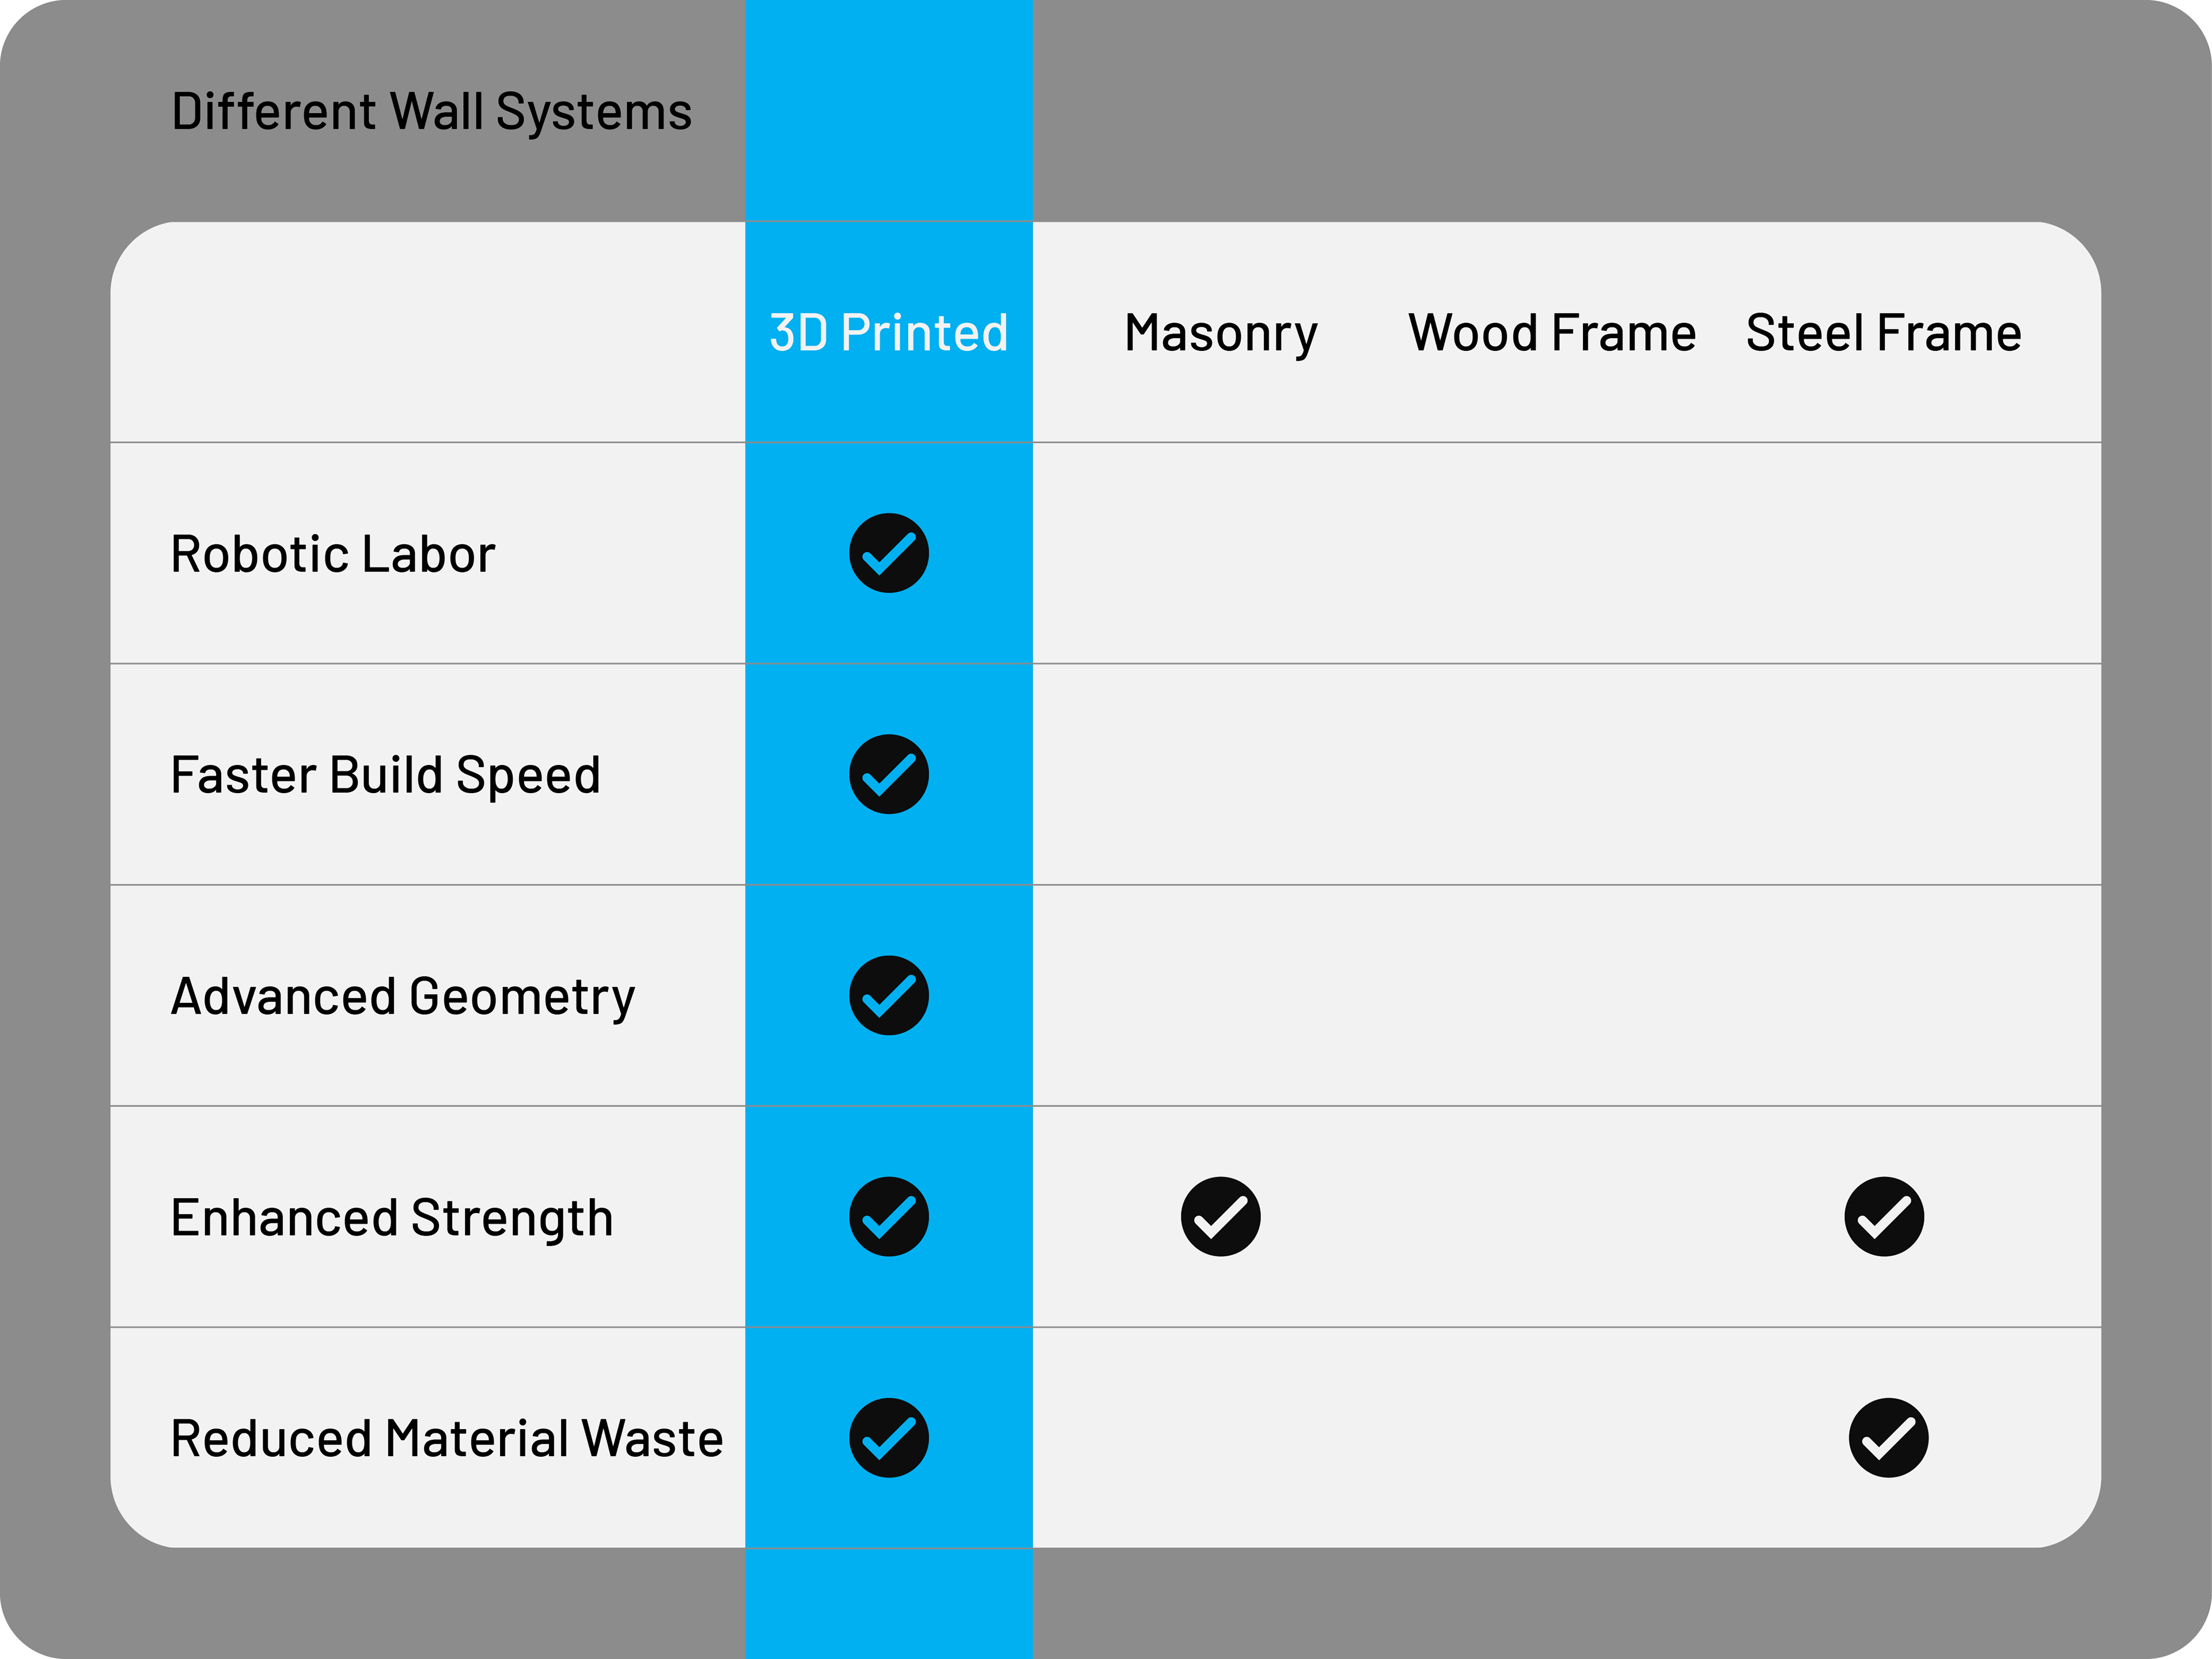The width and height of the screenshot is (2212, 1659).
Task: Click the Robotic Labor row label
Action: 333,553
